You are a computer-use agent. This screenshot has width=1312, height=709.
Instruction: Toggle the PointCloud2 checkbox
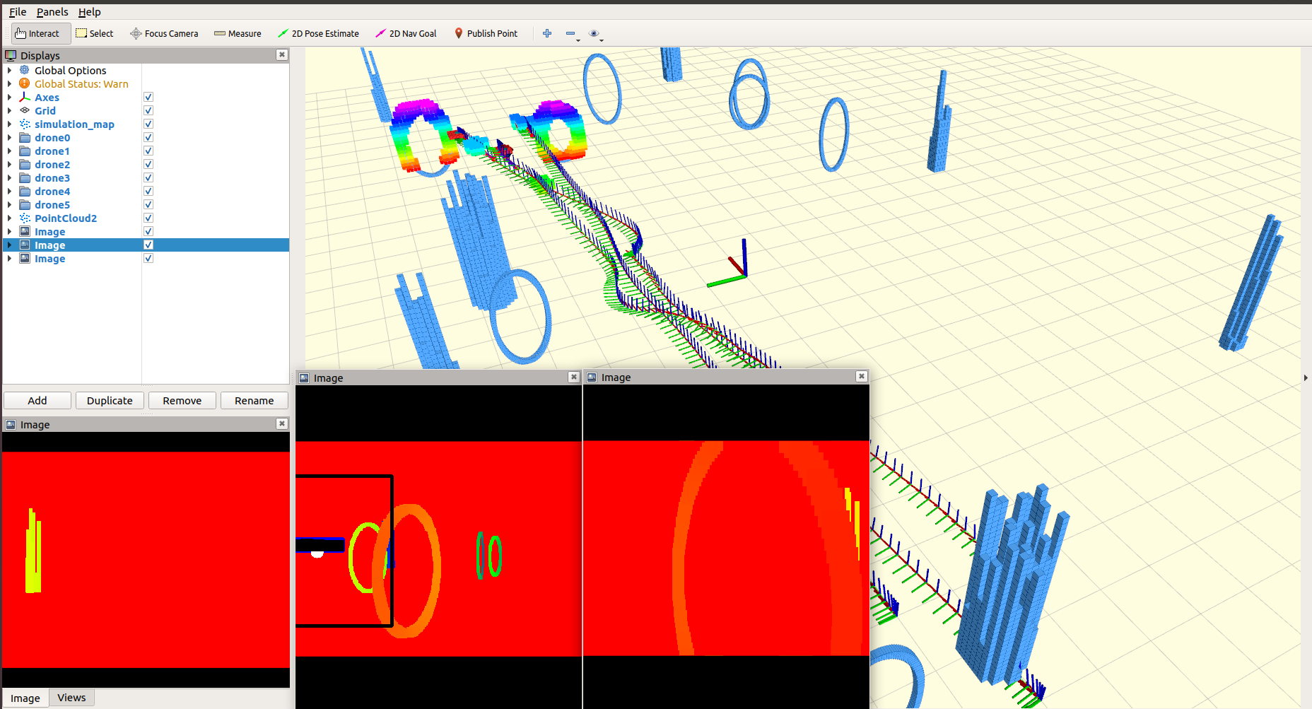148,218
